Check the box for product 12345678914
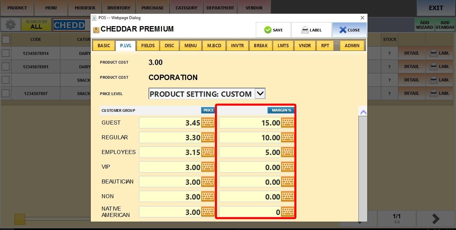The image size is (456, 230). (6, 53)
